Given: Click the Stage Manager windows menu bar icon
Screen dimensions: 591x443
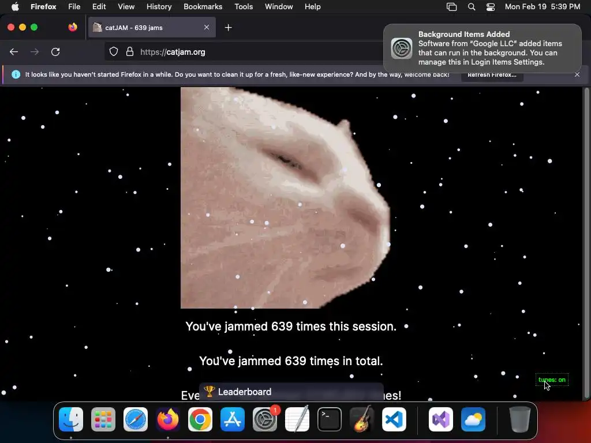Looking at the screenshot, I should coord(451,7).
